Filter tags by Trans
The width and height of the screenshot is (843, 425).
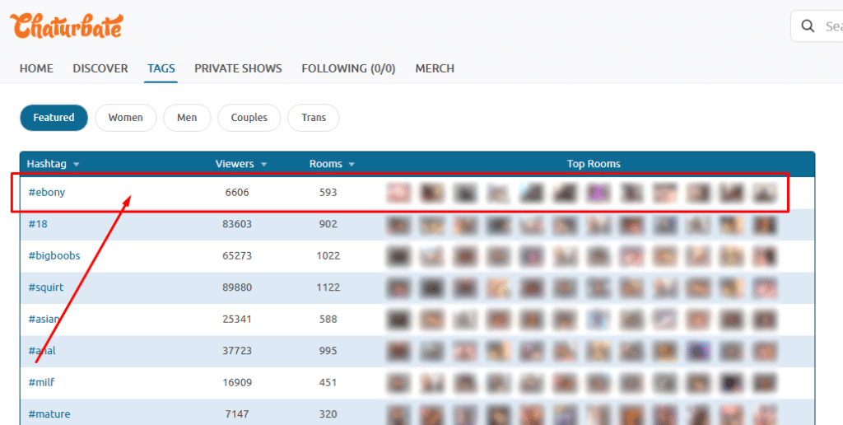[314, 117]
